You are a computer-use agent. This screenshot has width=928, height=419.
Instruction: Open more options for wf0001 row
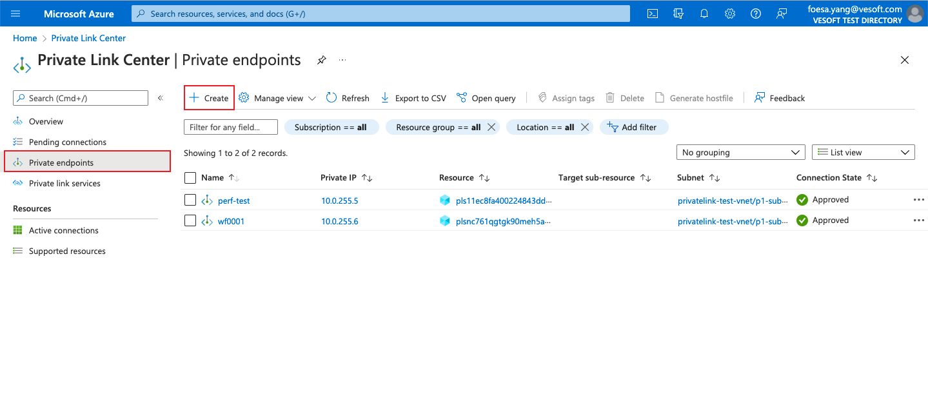919,220
